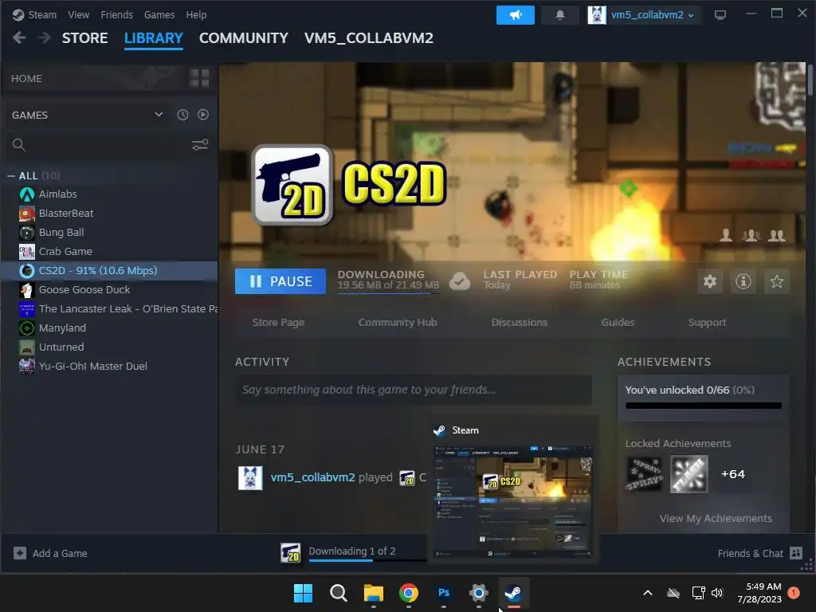Click the Downloading 1 of 2 progress bar
816x612 pixels.
[x=367, y=560]
